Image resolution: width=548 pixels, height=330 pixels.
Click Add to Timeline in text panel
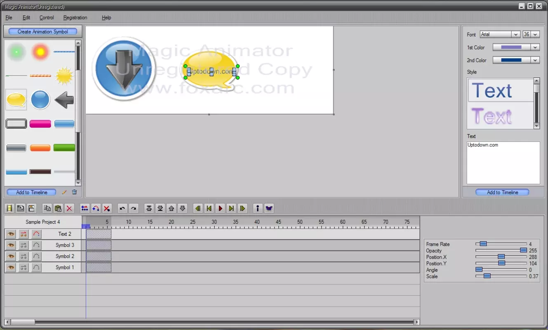click(502, 192)
